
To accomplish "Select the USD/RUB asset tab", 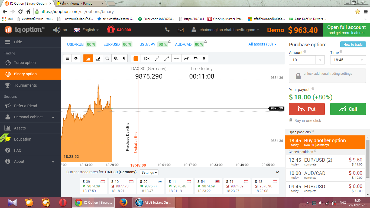I will click(82, 44).
